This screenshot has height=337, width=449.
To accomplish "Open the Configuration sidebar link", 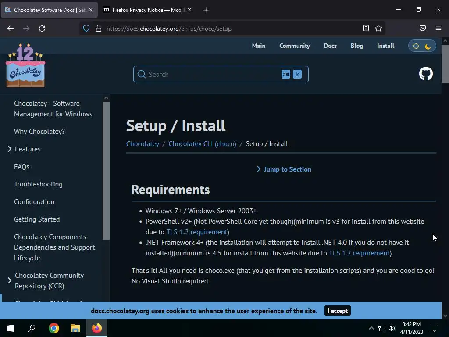I will coord(34,202).
